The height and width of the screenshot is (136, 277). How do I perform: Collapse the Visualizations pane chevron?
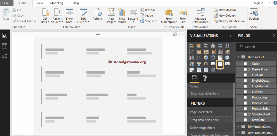click(x=231, y=36)
